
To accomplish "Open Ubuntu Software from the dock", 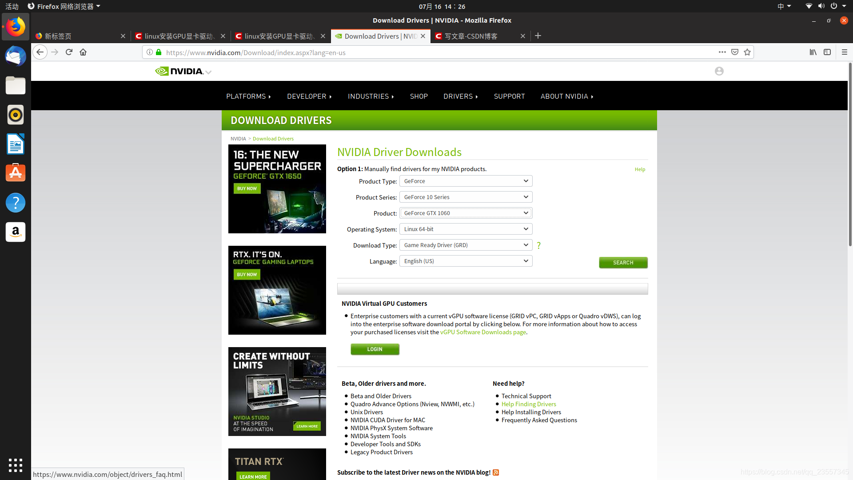I will click(x=15, y=172).
